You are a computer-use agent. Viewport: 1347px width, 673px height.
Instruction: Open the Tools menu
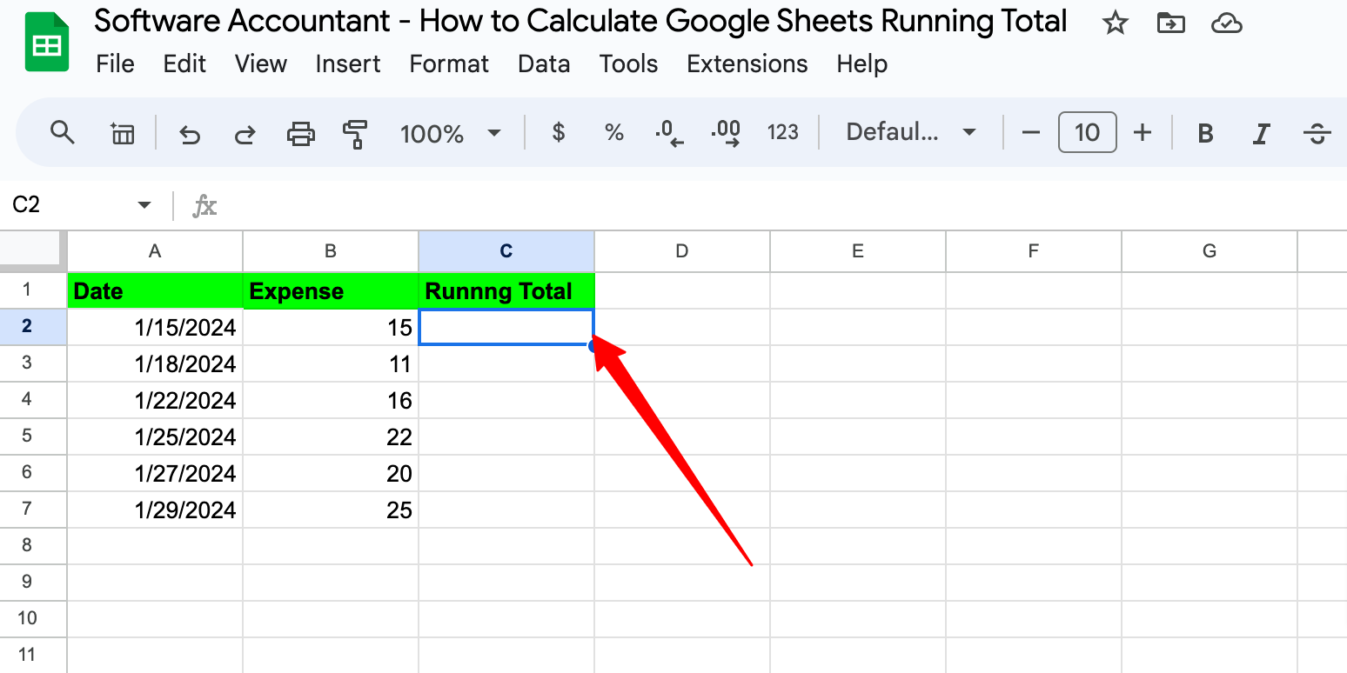pos(628,63)
